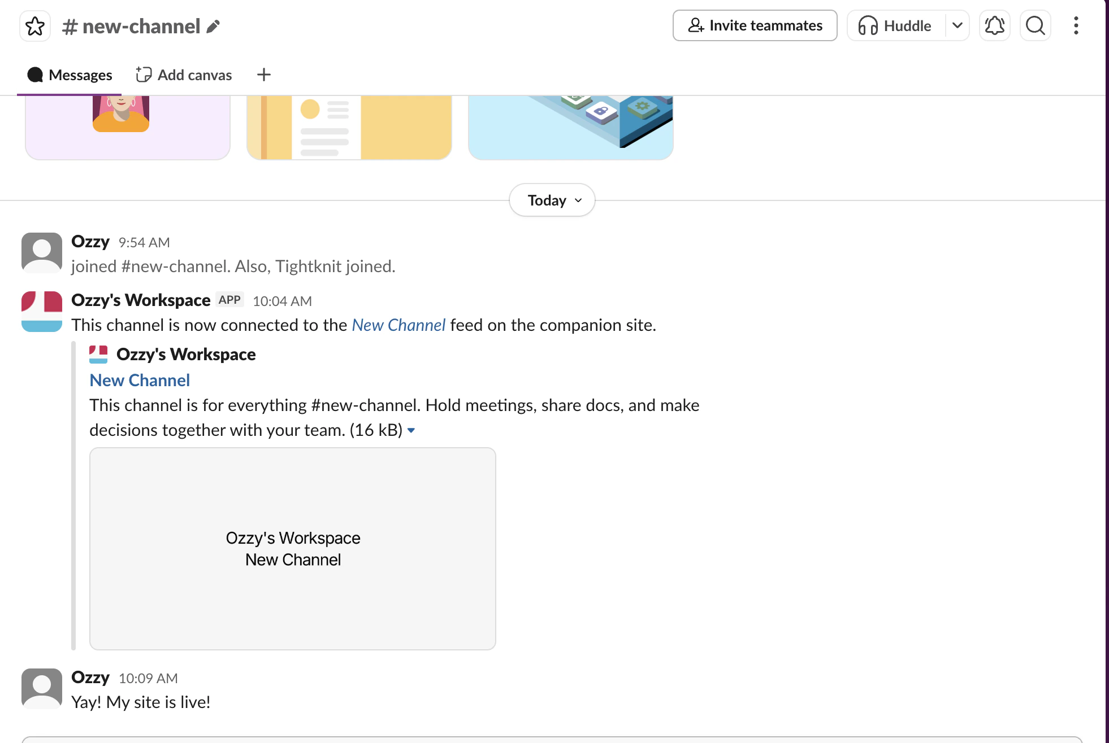
Task: Click the pencil icon to edit channel name
Action: click(213, 27)
